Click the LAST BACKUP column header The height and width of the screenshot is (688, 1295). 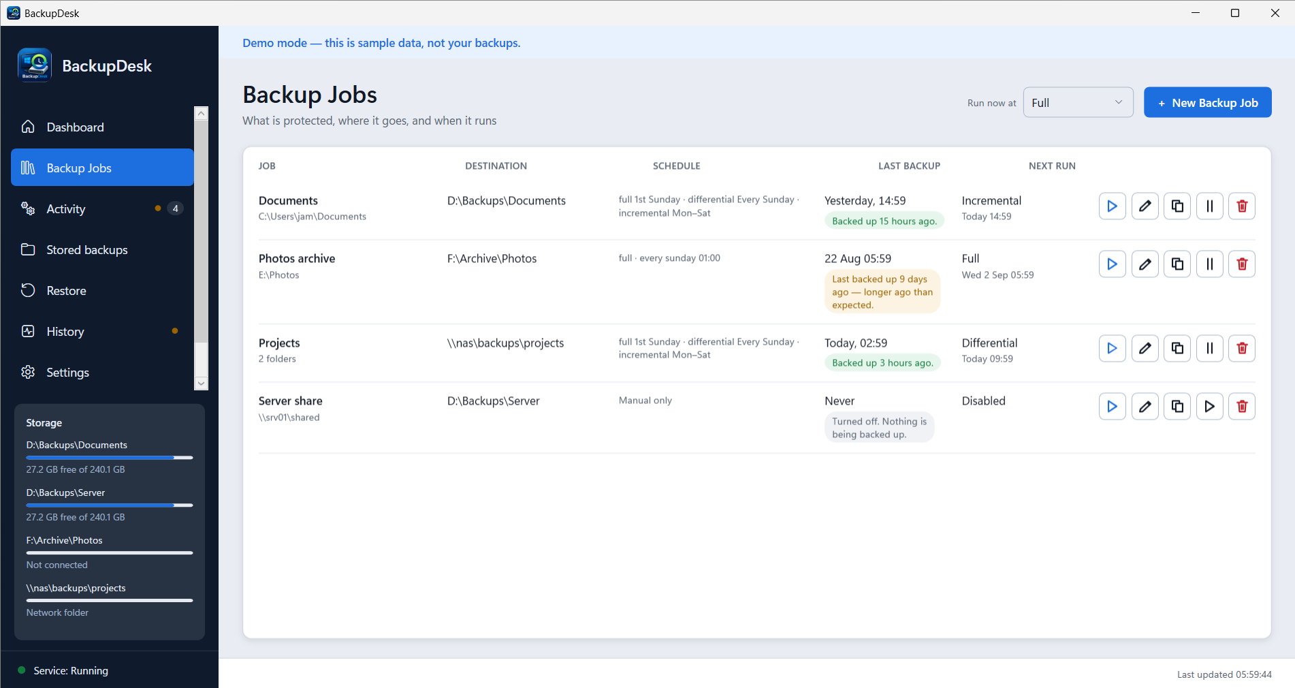point(909,166)
